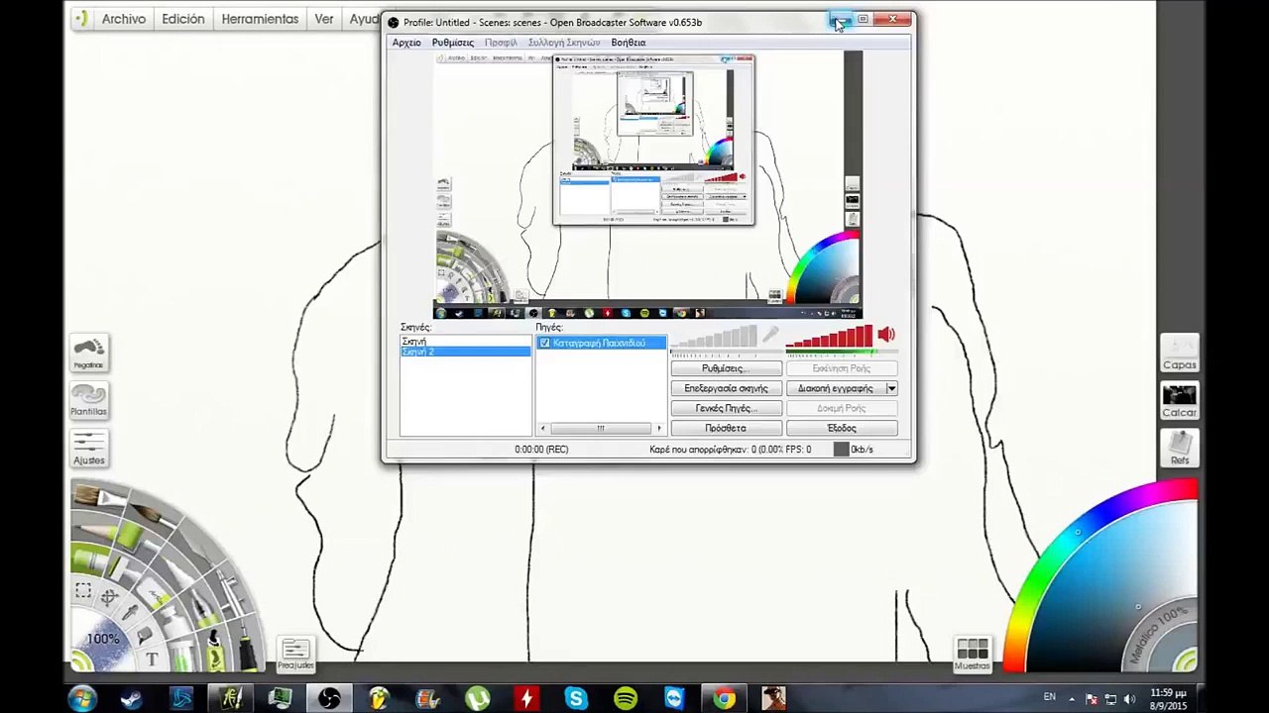The width and height of the screenshot is (1269, 713).
Task: Click the Πρόσθετα plugins button
Action: (726, 428)
